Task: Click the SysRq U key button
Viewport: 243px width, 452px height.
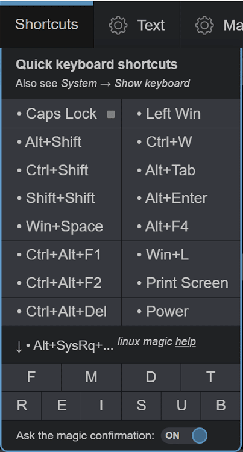Action: 181,405
